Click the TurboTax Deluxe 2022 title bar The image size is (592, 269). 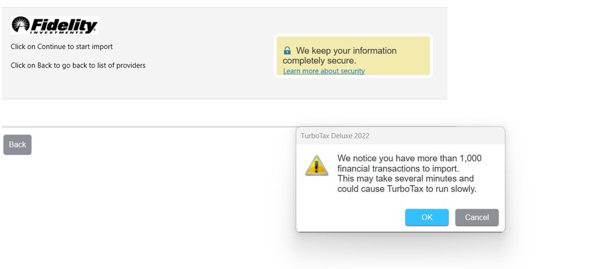point(400,135)
